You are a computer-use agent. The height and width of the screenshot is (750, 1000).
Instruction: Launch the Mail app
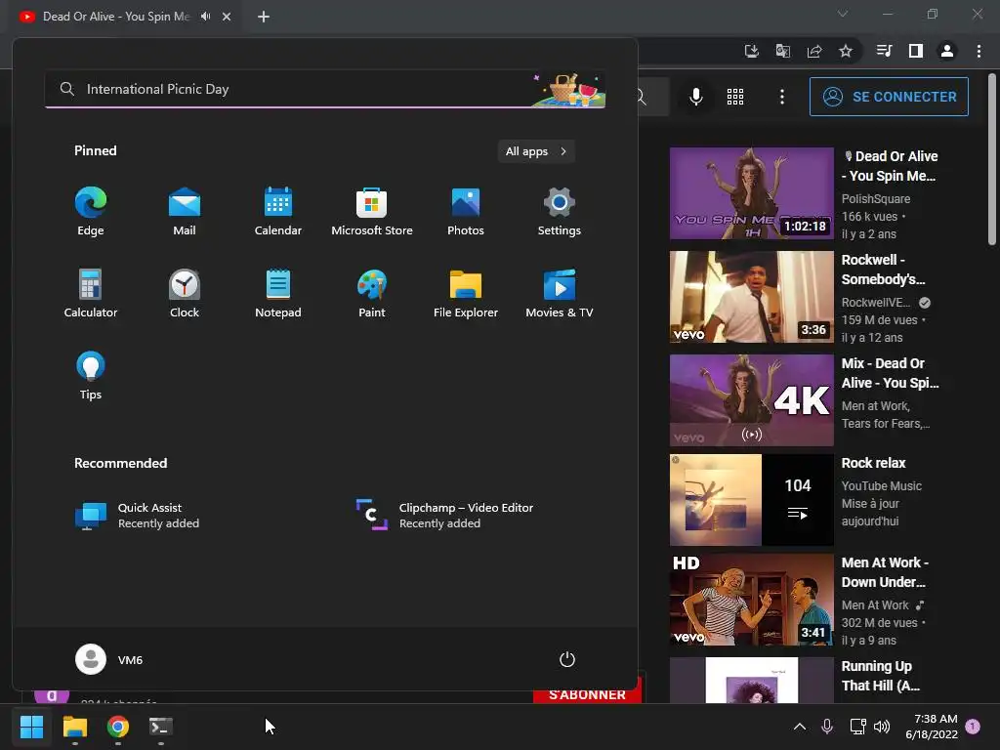coord(185,212)
